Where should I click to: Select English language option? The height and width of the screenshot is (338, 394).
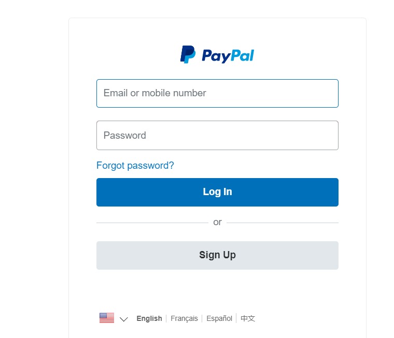point(149,318)
